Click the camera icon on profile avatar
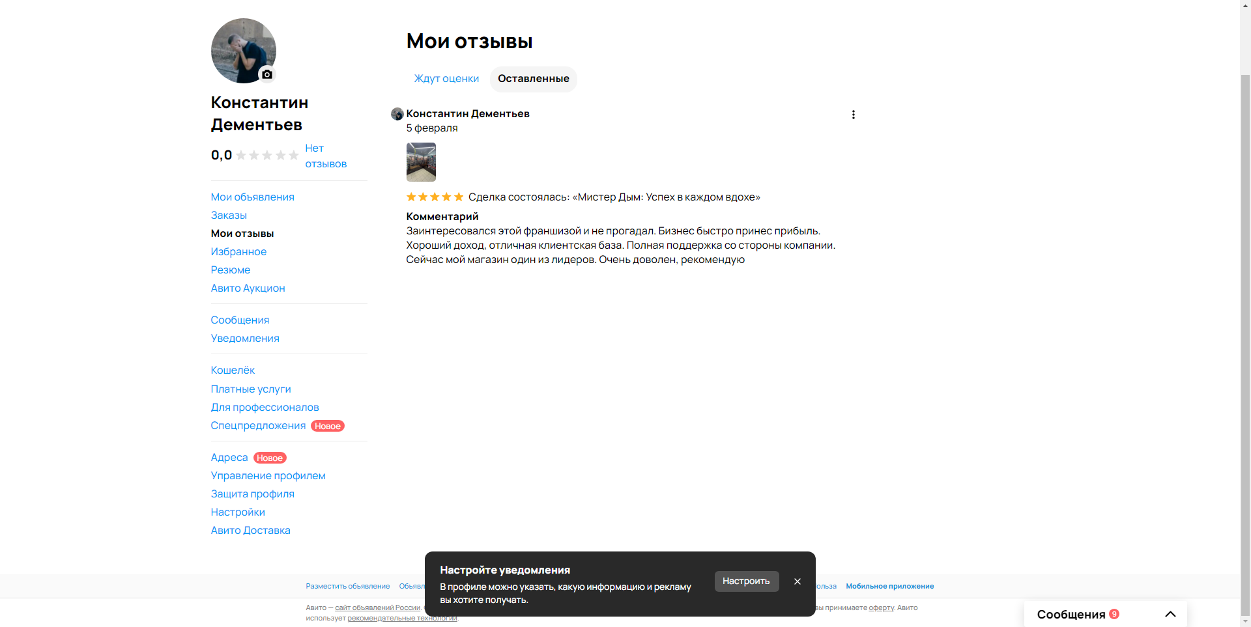 [x=267, y=74]
